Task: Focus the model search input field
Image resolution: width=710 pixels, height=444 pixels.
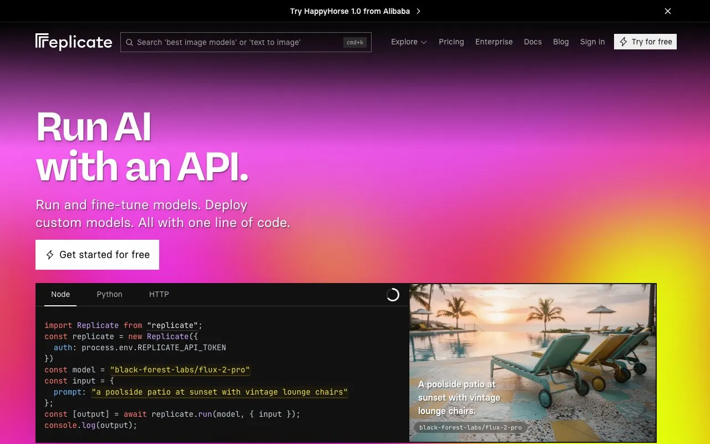Action: (246, 42)
